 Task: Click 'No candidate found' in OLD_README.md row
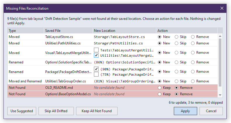109,88
